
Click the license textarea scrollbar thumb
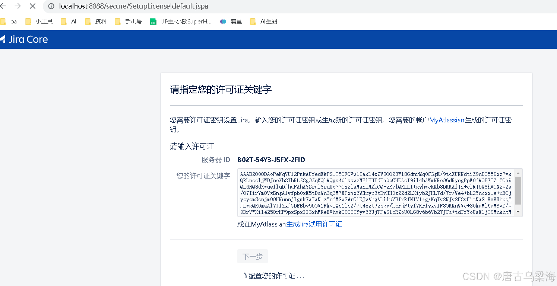coord(518,190)
